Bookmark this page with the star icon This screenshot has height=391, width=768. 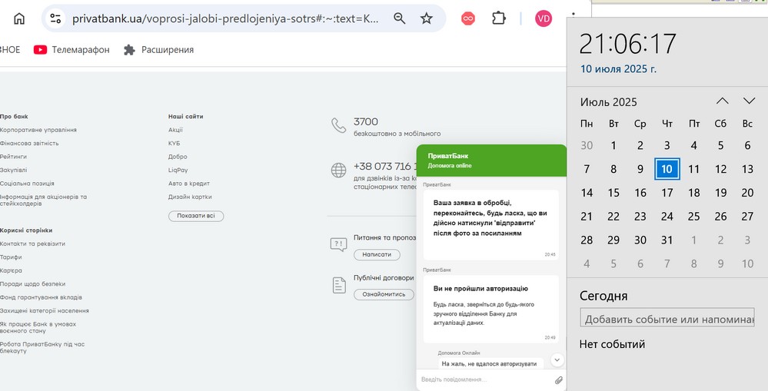tap(427, 18)
